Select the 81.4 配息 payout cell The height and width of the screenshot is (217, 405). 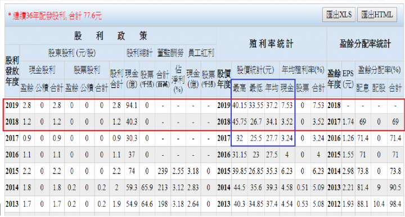point(363,188)
